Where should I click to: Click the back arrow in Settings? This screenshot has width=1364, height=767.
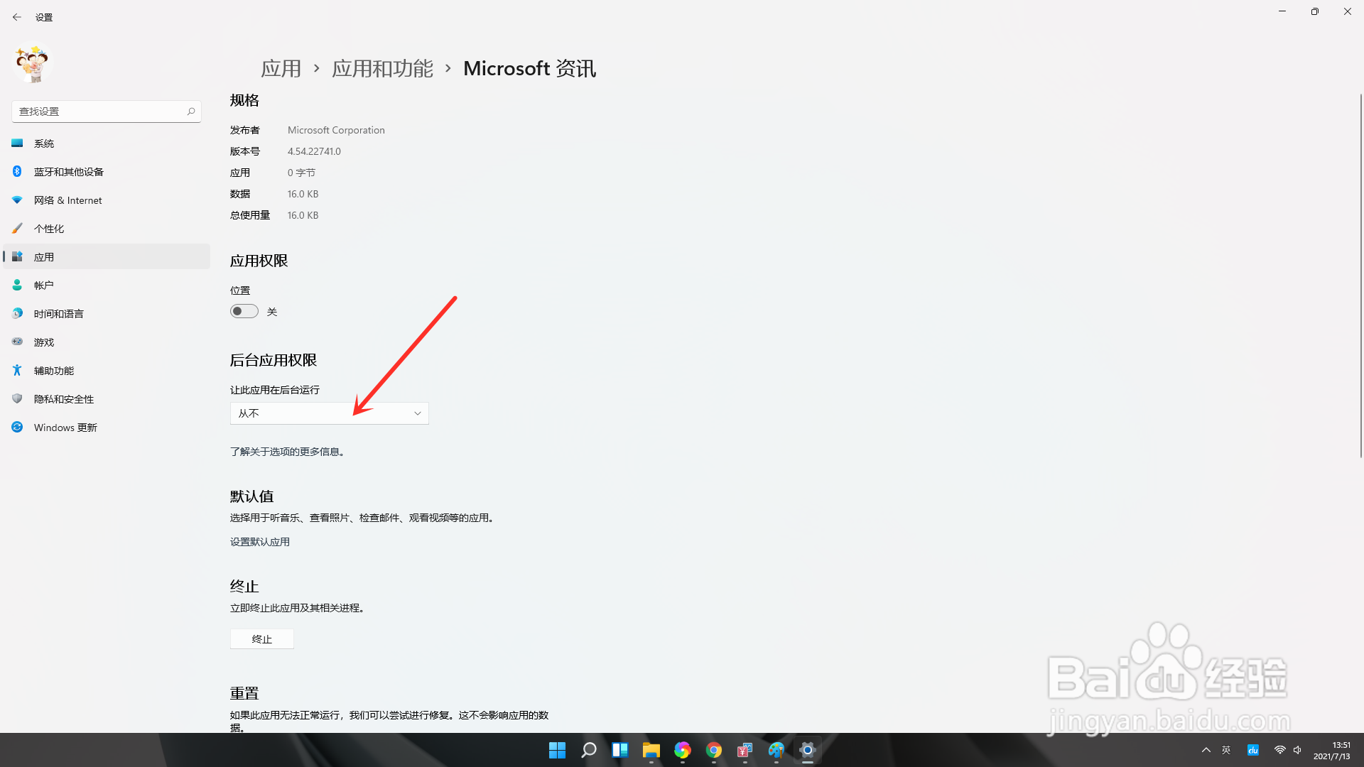click(x=17, y=17)
